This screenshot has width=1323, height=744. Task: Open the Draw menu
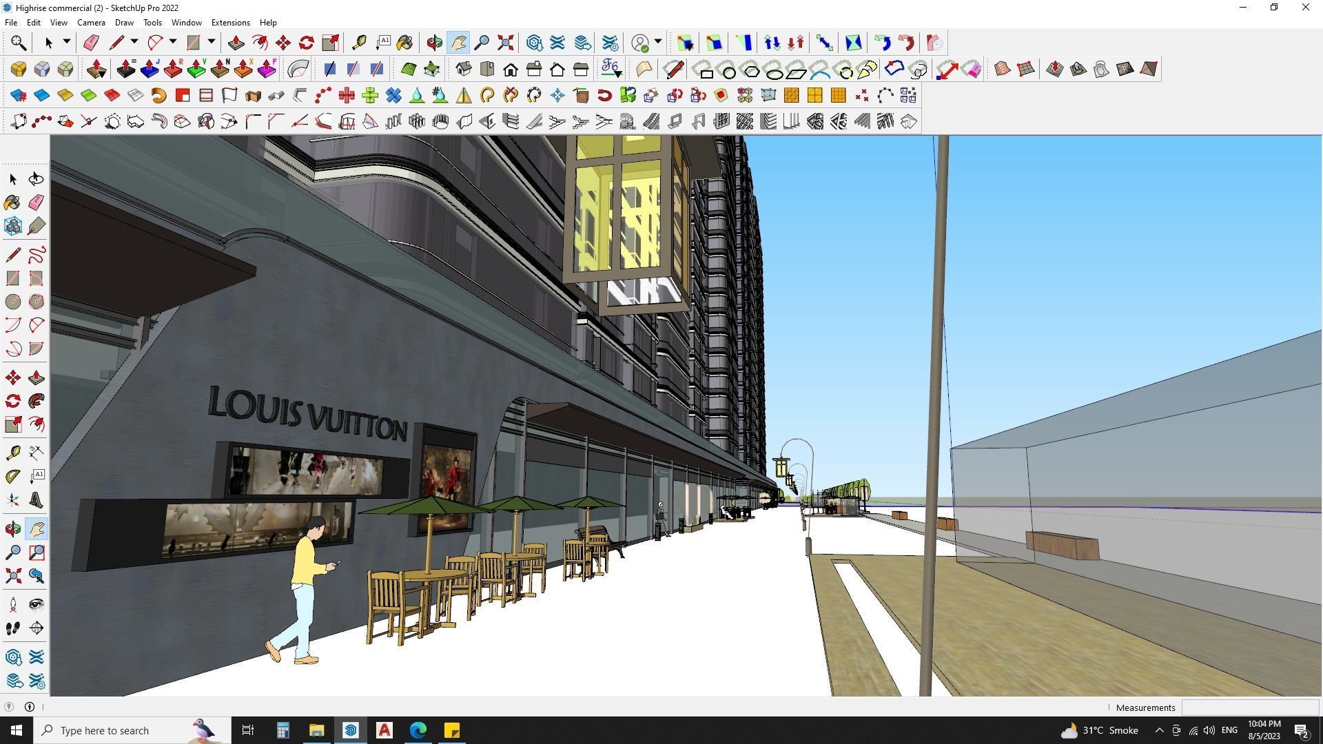pos(124,23)
